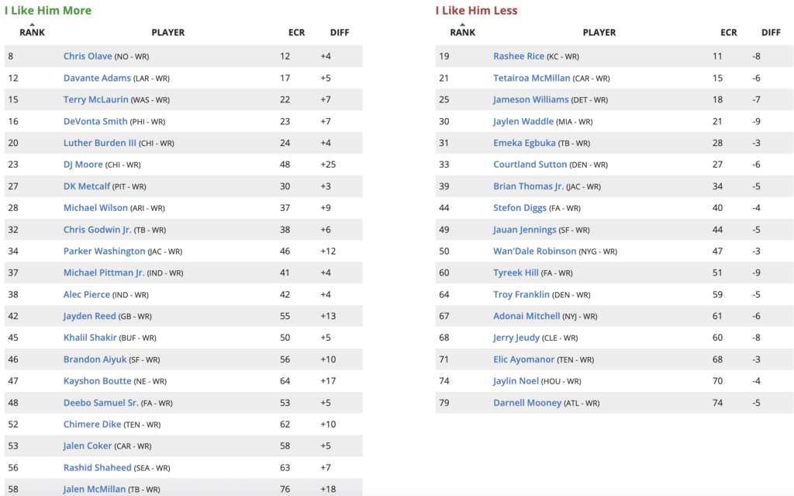Image resolution: width=794 pixels, height=496 pixels.
Task: Sort by DIFF in I Like Him Less table
Action: pyautogui.click(x=771, y=33)
